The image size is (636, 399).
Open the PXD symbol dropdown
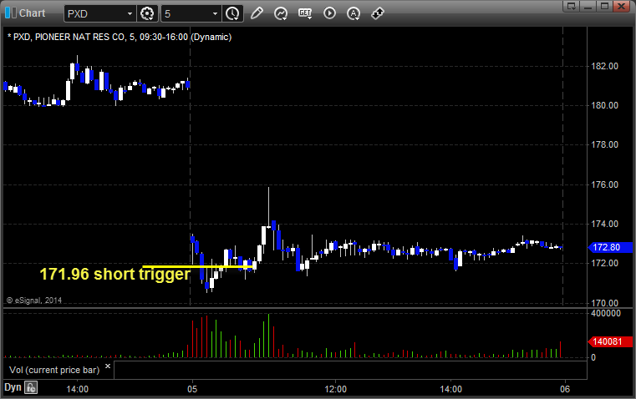tap(130, 13)
